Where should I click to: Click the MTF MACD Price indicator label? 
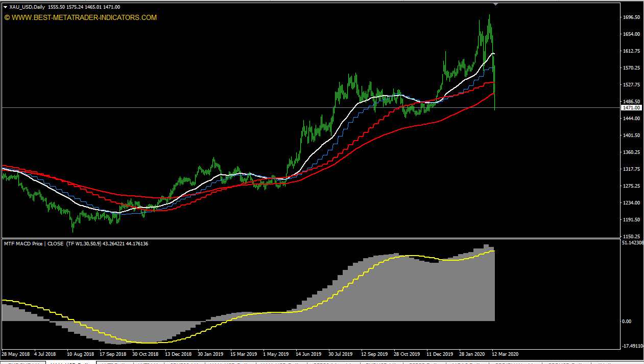(24, 244)
